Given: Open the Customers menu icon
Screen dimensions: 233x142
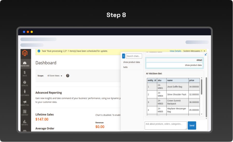Looking at the screenshot, I should [x=25, y=93].
